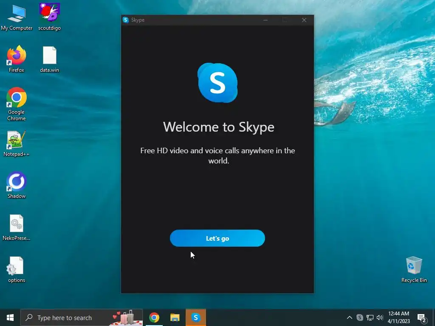
Task: Close the Skype window
Action: [x=304, y=20]
